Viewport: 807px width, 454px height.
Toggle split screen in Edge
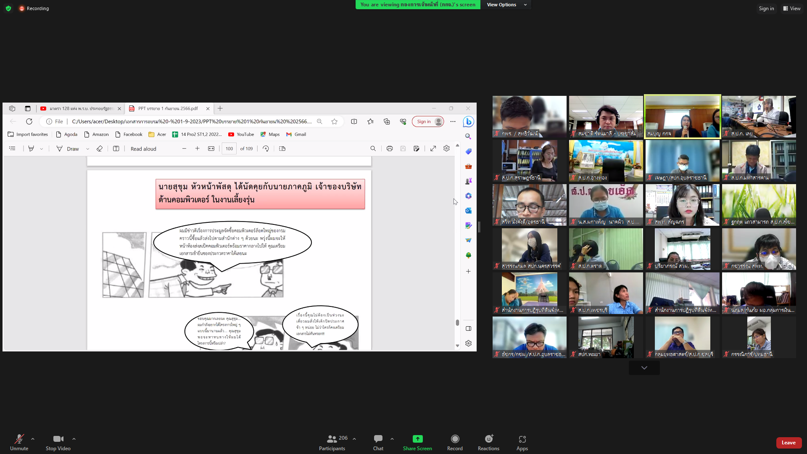coord(354,121)
